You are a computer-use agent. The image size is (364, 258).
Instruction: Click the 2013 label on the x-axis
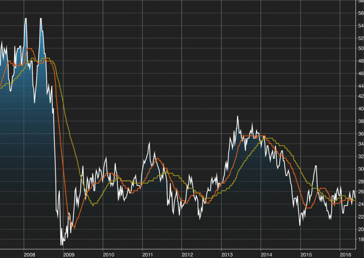227,254
